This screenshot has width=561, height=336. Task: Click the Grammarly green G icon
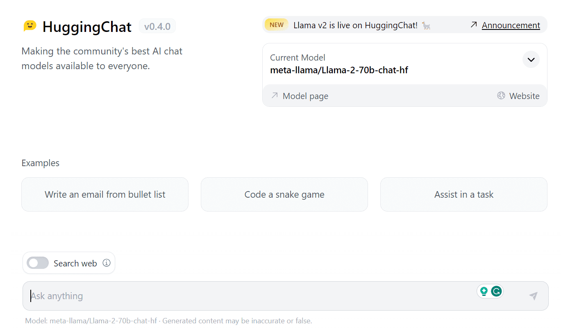(x=497, y=291)
